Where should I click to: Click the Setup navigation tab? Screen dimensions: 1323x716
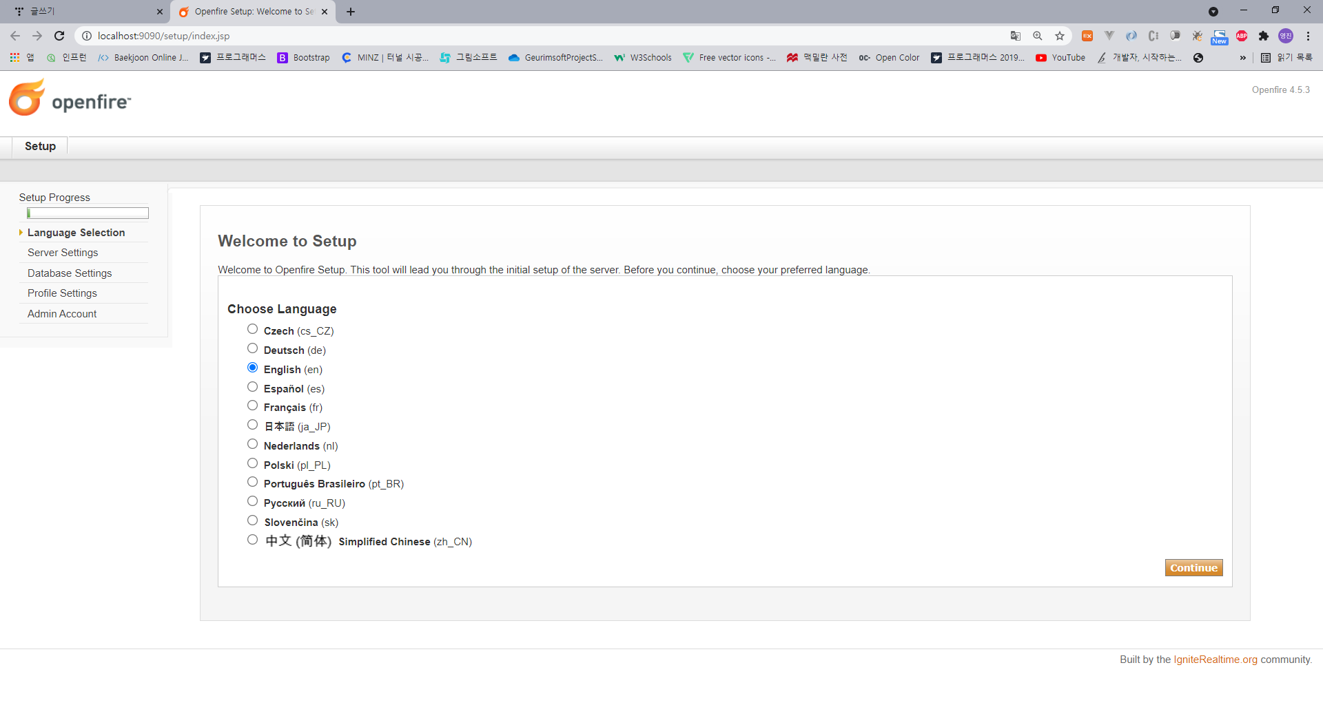click(40, 146)
